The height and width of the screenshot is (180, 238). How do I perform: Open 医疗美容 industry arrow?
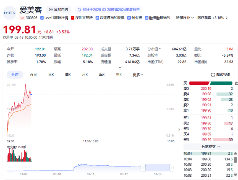[x=227, y=18]
